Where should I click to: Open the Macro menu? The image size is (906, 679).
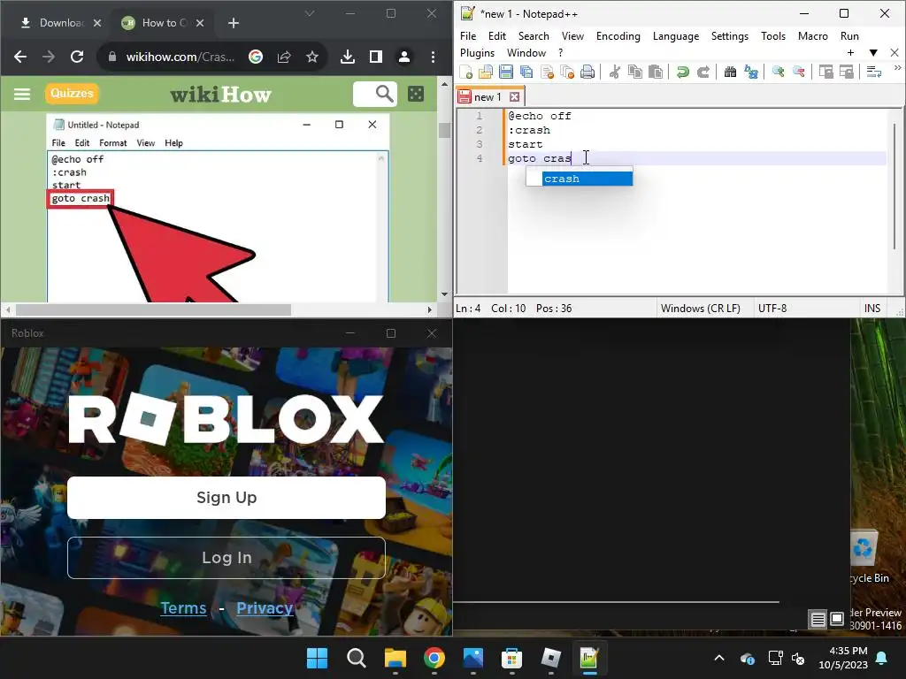pos(813,35)
